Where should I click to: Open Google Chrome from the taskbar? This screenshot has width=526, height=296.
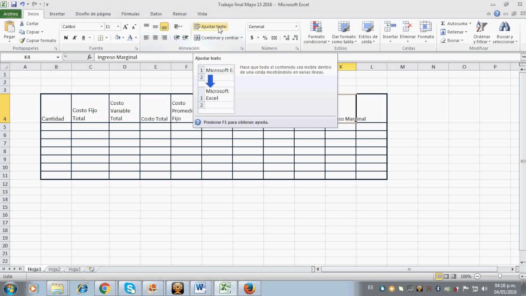(x=105, y=288)
